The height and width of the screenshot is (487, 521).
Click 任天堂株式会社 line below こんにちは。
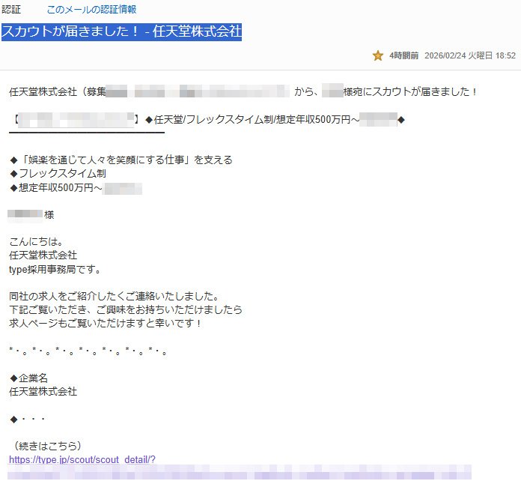43,255
